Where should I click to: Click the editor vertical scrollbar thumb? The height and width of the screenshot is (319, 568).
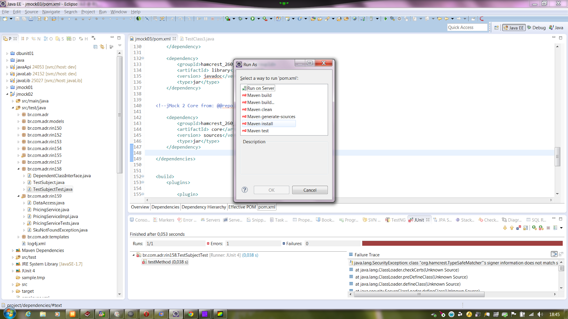pyautogui.click(x=557, y=156)
